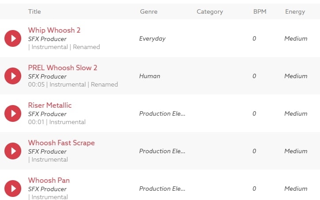
Task: Open the Whoosh Pan title link
Action: point(49,180)
